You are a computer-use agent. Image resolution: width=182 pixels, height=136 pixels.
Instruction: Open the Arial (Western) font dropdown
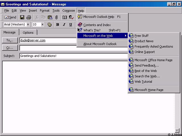(28, 25)
